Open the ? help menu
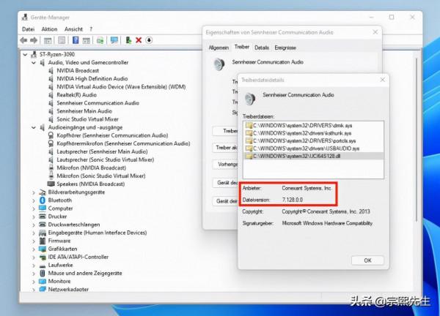Image resolution: width=440 pixels, height=316 pixels. [x=91, y=29]
